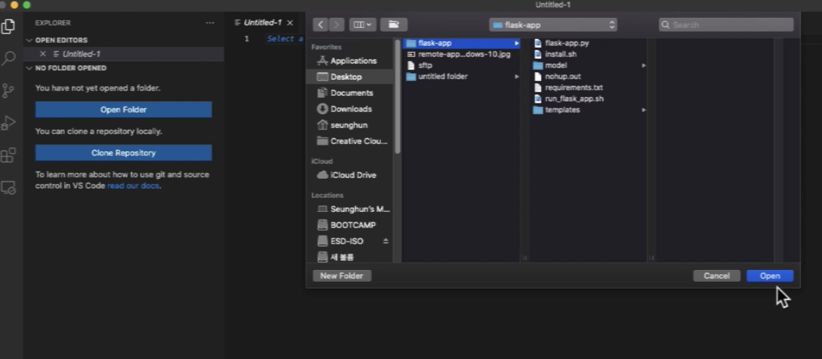Select the templates folder
This screenshot has width=822, height=359.
(x=589, y=110)
